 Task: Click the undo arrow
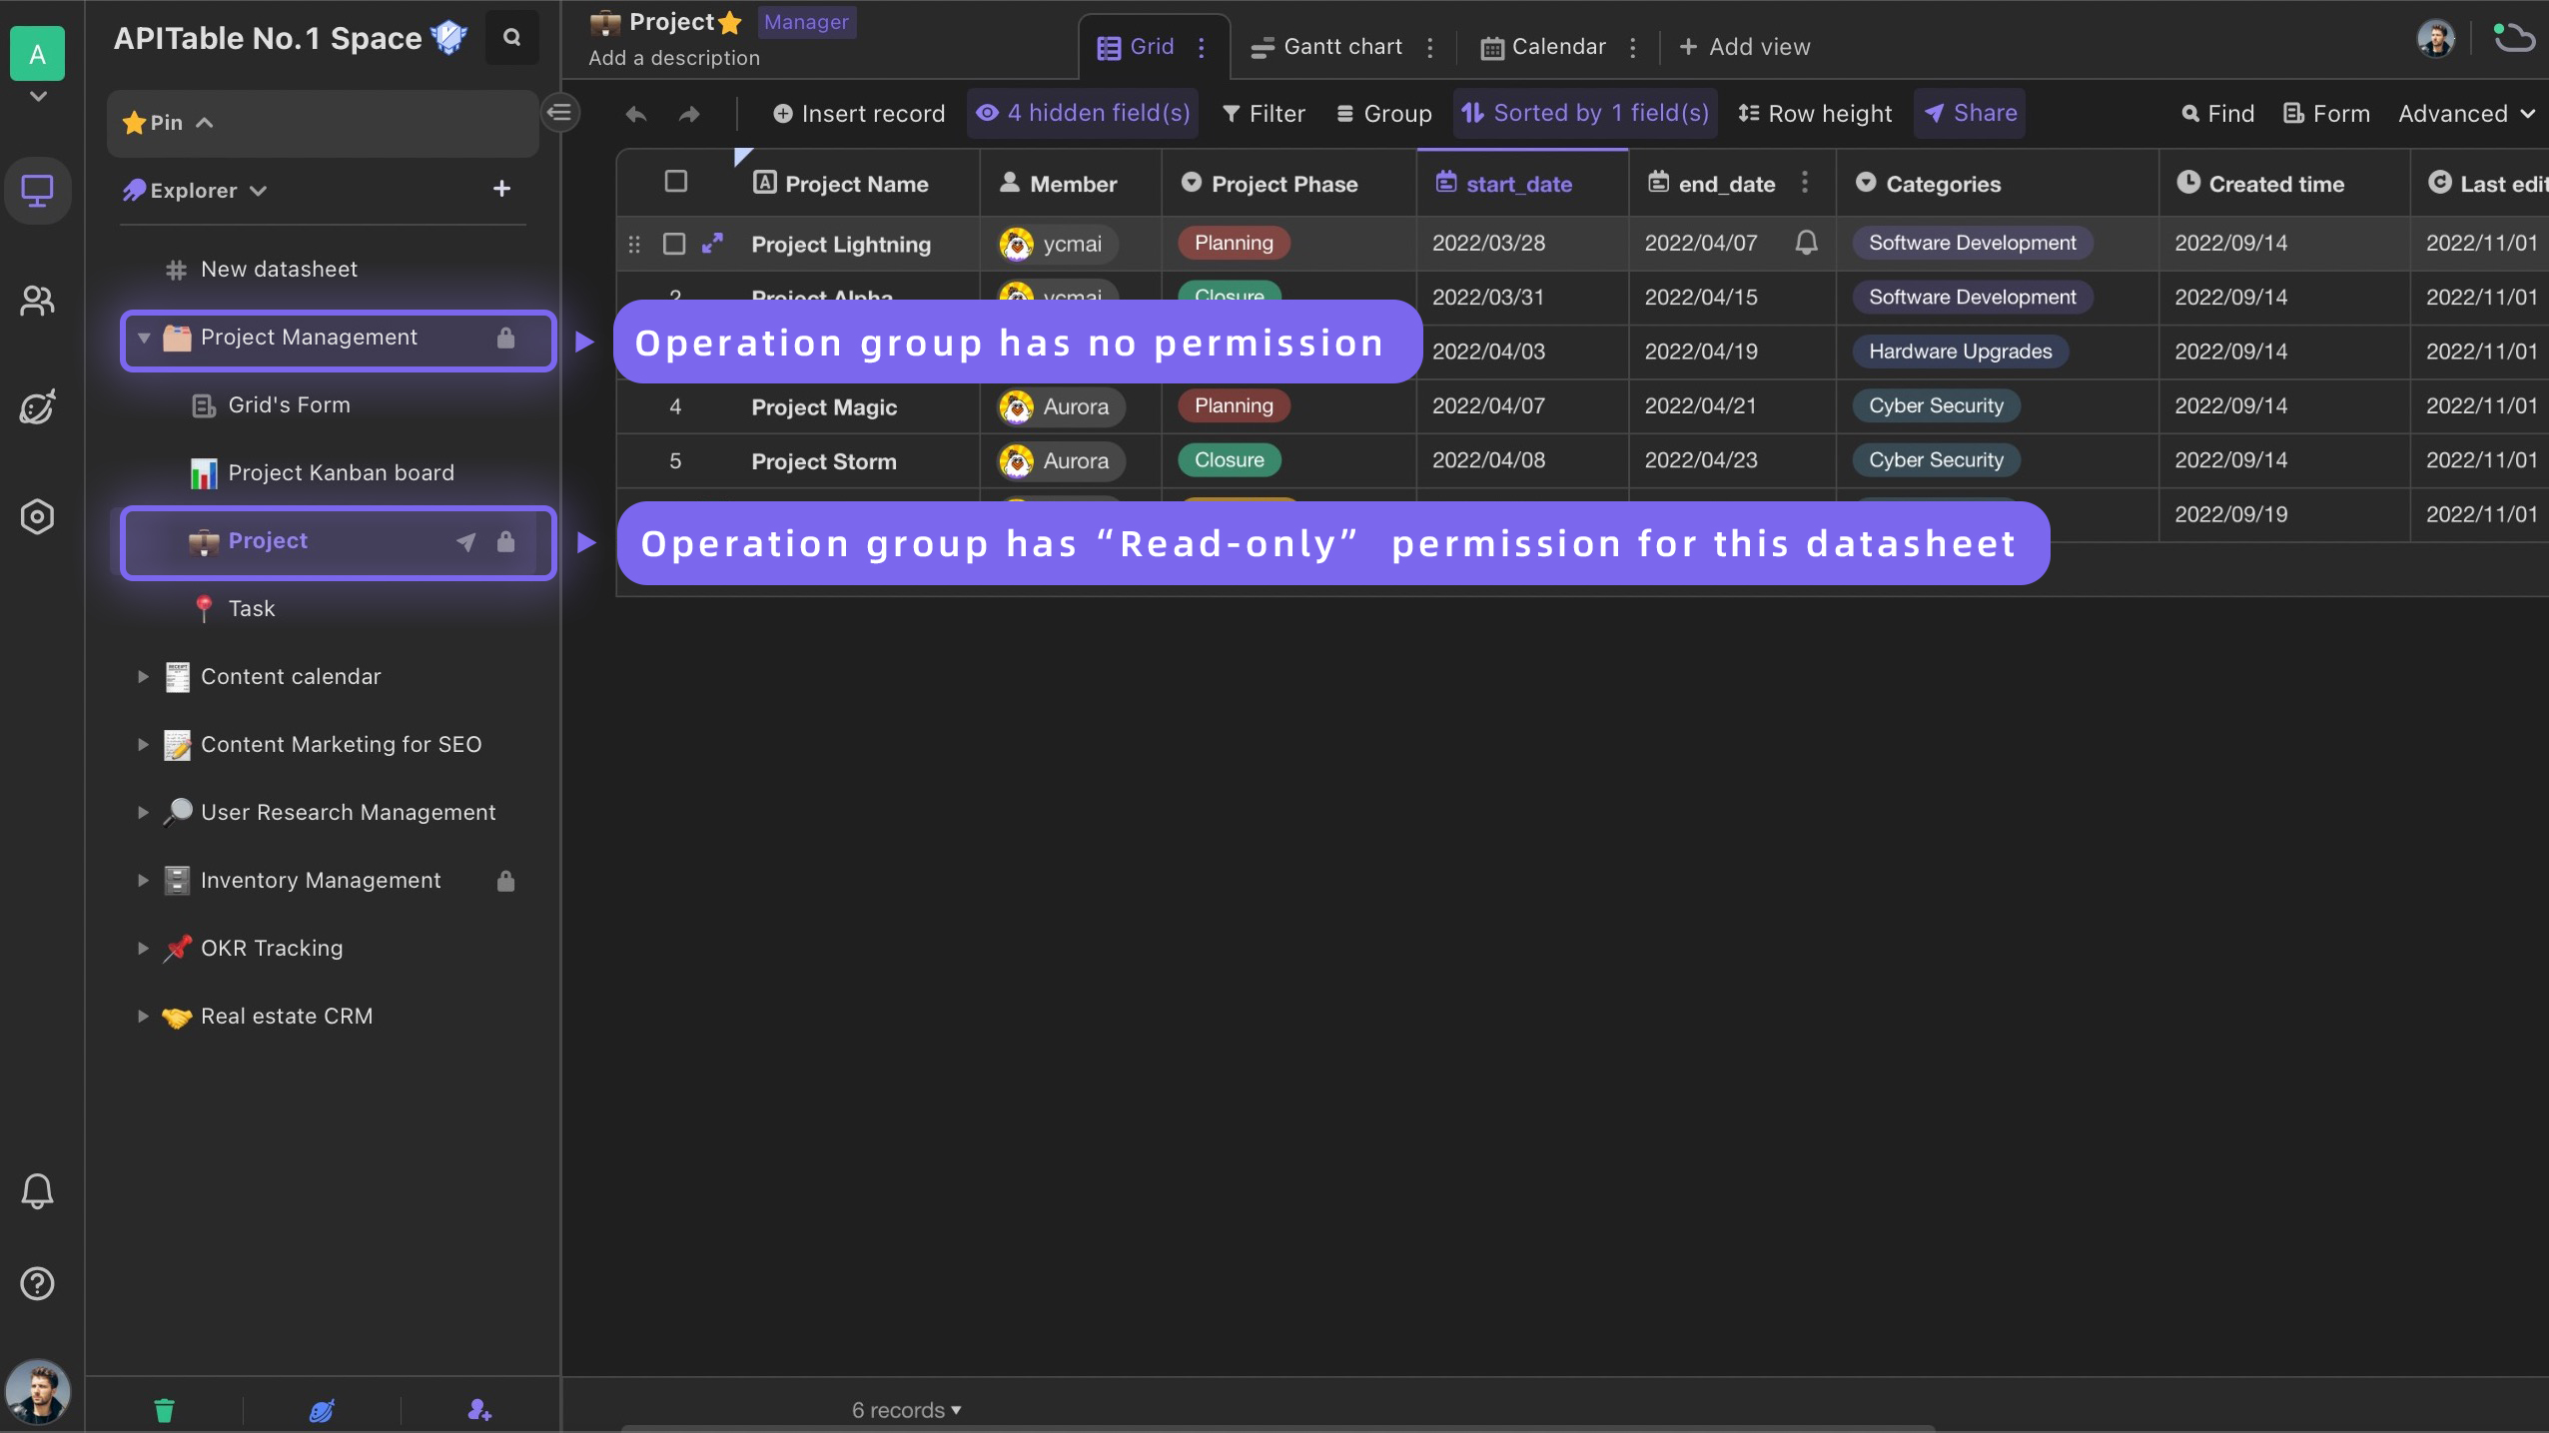[x=635, y=115]
